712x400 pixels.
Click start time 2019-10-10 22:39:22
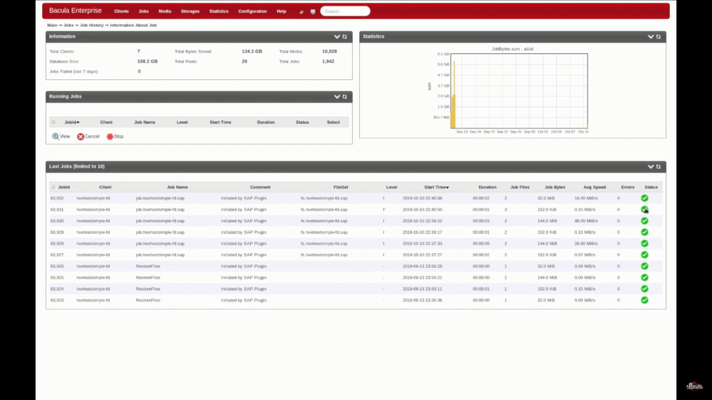tap(422, 221)
